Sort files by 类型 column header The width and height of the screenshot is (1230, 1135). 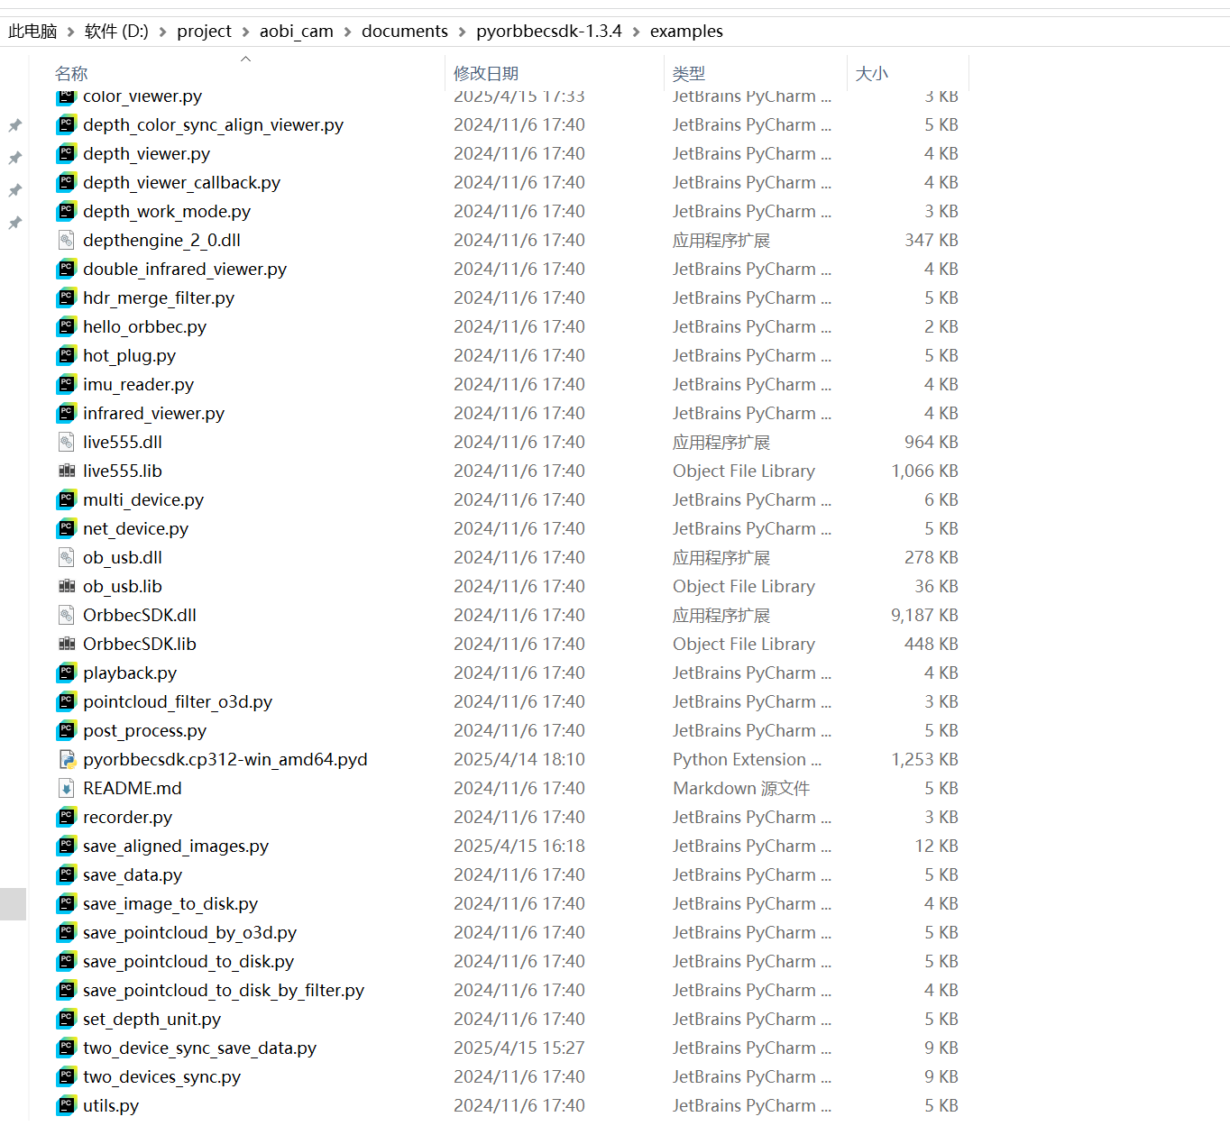689,73
